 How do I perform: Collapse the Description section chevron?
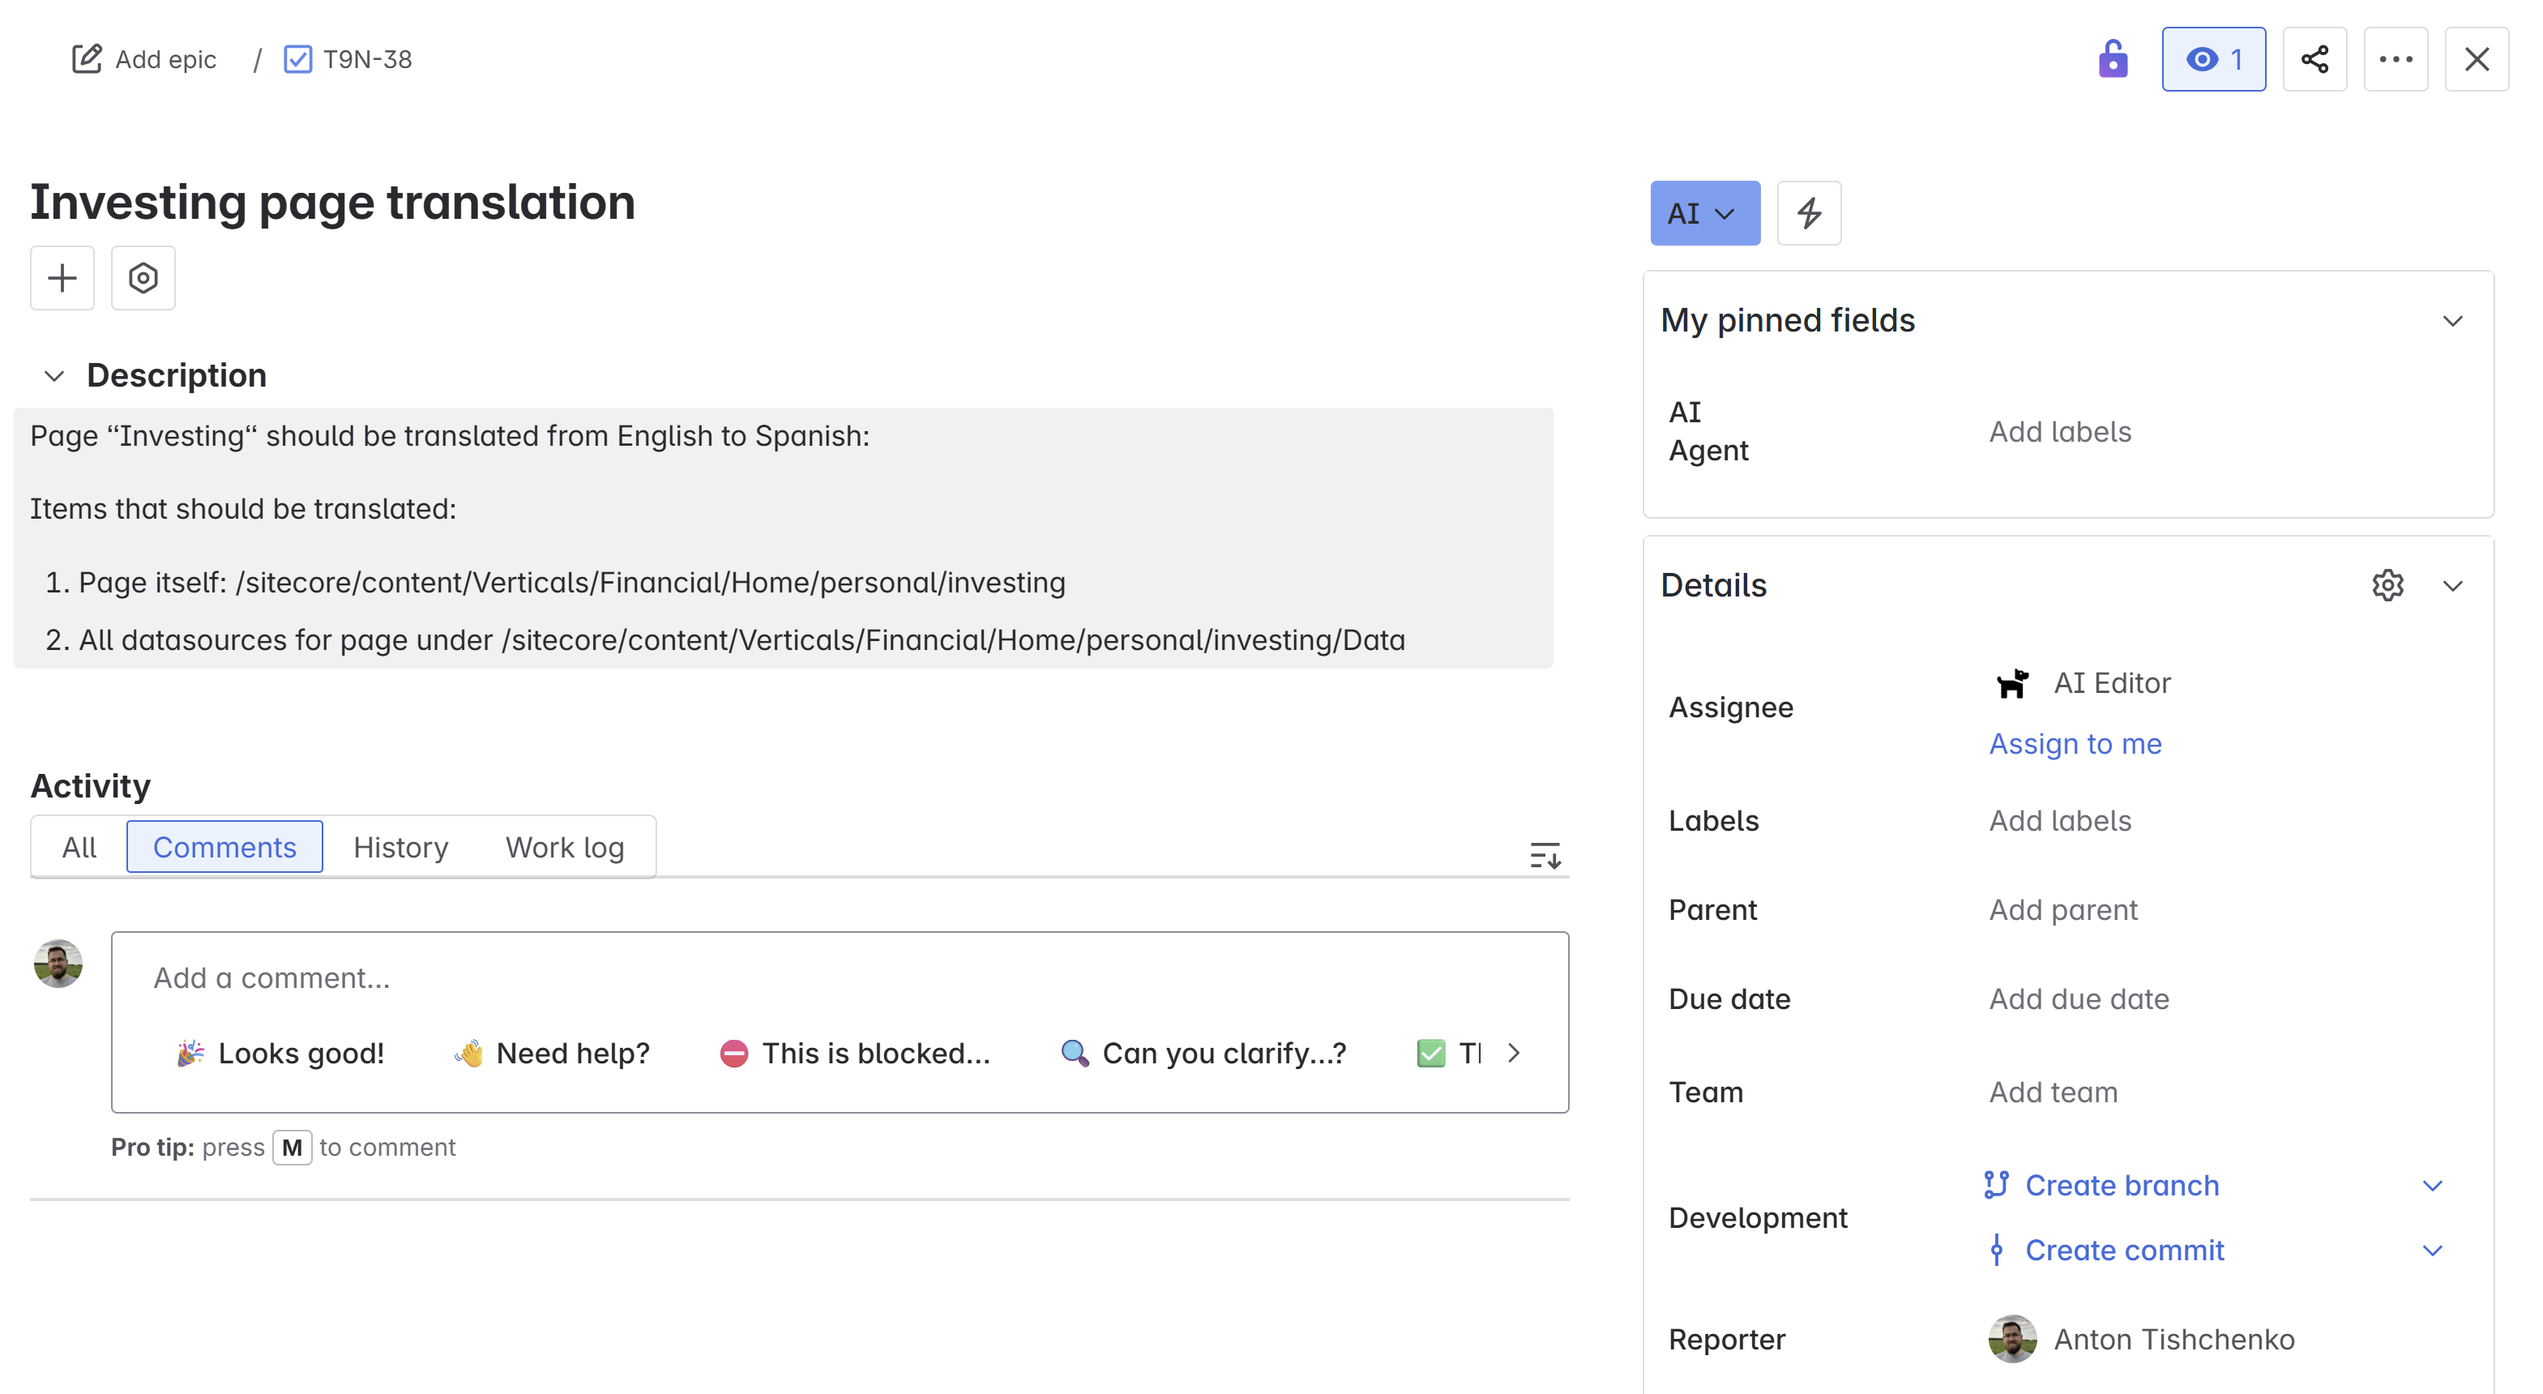54,376
